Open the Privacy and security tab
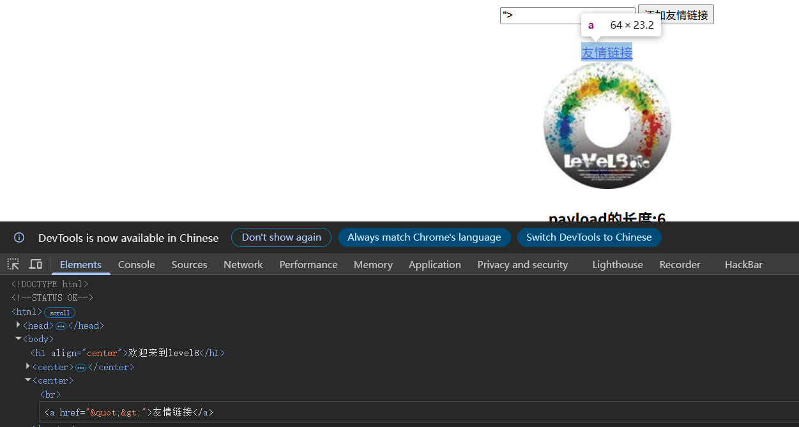Viewport: 799px width, 427px height. tap(522, 264)
